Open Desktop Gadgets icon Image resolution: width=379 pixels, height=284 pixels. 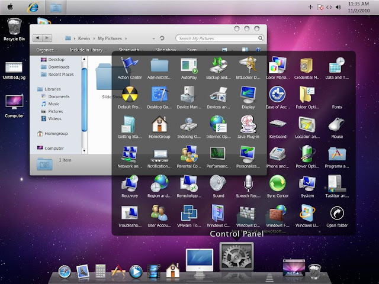pos(159,95)
